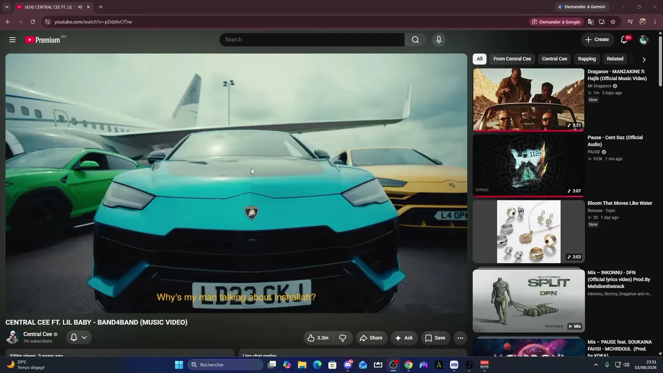Click the Draganov - MANZAKINE video title
Viewport: 663px width, 373px height.
click(617, 75)
